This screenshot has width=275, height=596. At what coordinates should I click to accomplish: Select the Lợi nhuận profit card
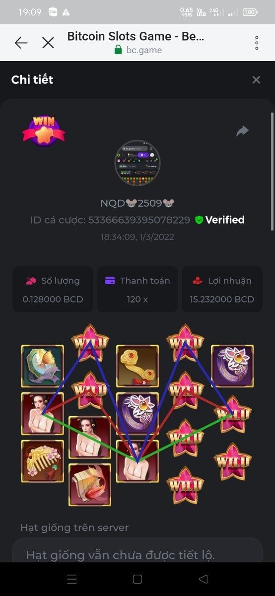tap(222, 290)
